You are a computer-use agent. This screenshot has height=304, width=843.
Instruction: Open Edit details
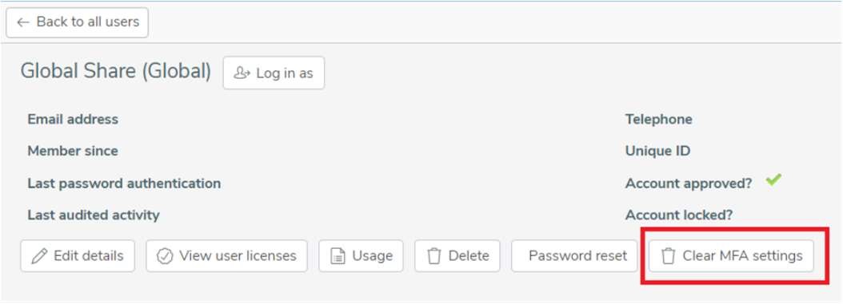point(78,256)
